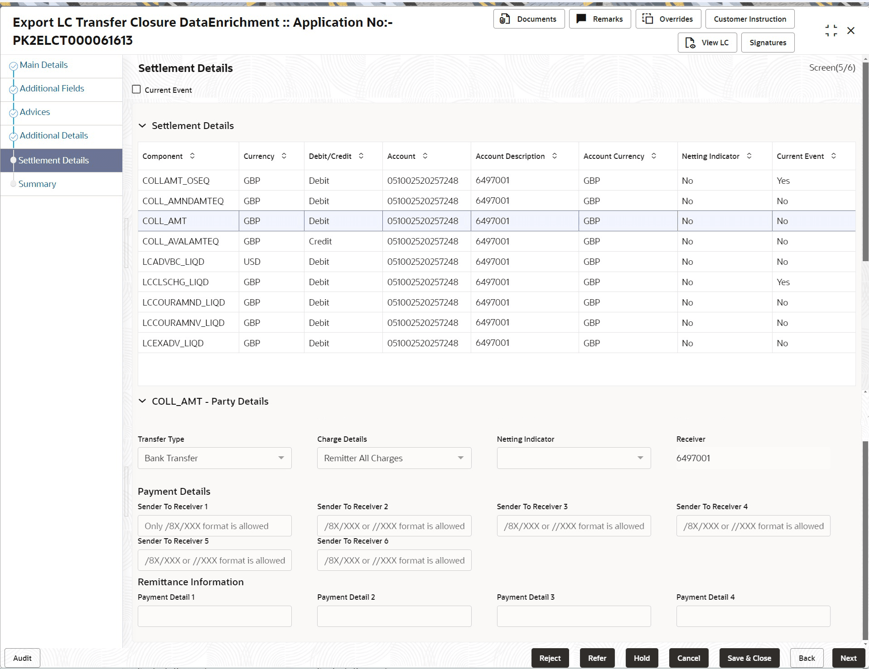
Task: Click the Save & Close button
Action: pyautogui.click(x=748, y=658)
